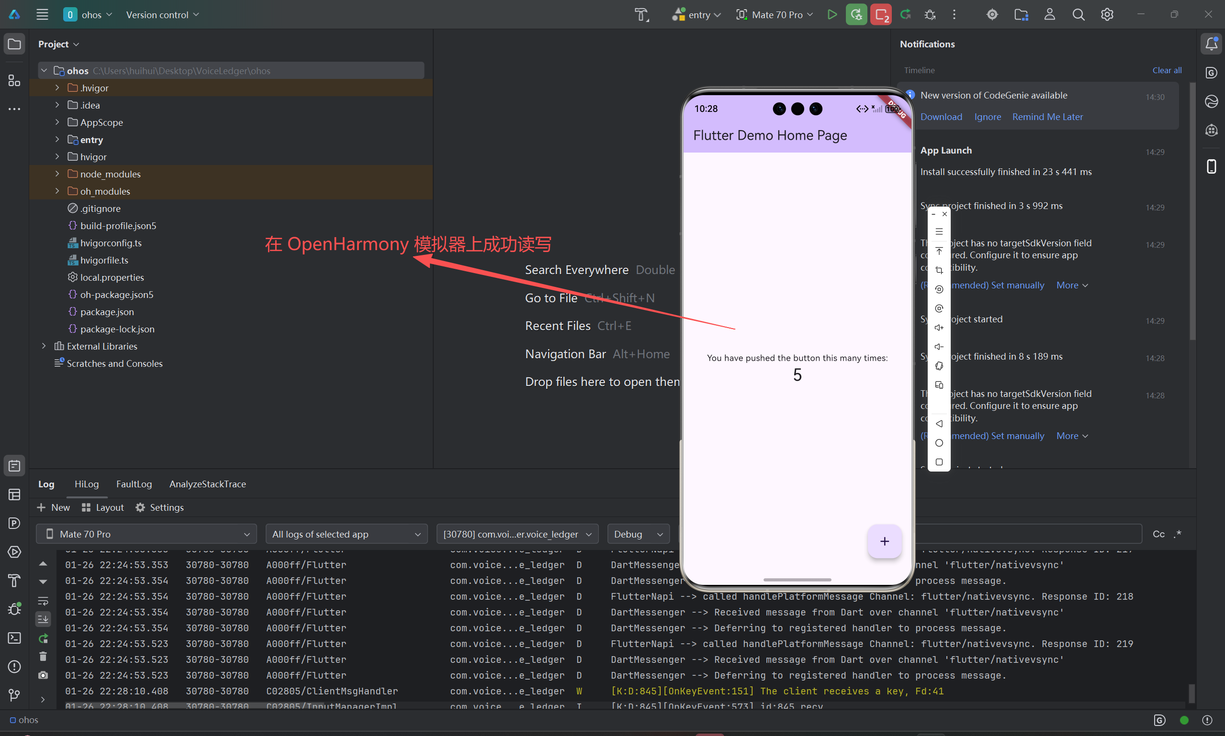
Task: Open log Layout button
Action: pyautogui.click(x=103, y=507)
